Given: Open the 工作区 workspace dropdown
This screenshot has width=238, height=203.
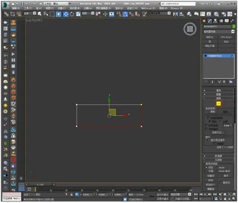Looking at the screenshot, I should coord(56,4).
